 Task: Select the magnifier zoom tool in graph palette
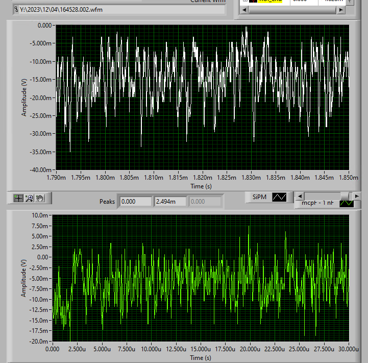pos(29,198)
